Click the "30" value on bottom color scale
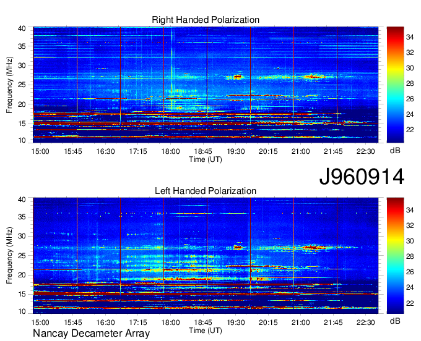This screenshot has width=421, height=341. [410, 241]
